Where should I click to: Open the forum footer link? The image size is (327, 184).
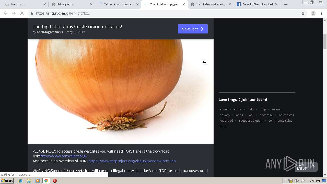[x=224, y=126]
